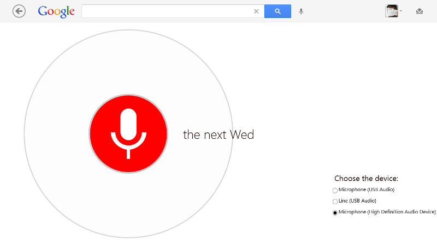Go back using the circled arrow button
This screenshot has height=245, width=437.
pyautogui.click(x=19, y=11)
